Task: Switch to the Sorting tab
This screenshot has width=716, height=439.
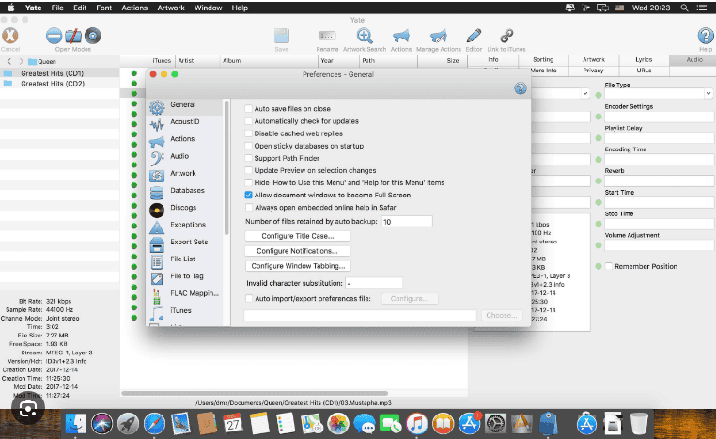Action: [543, 60]
